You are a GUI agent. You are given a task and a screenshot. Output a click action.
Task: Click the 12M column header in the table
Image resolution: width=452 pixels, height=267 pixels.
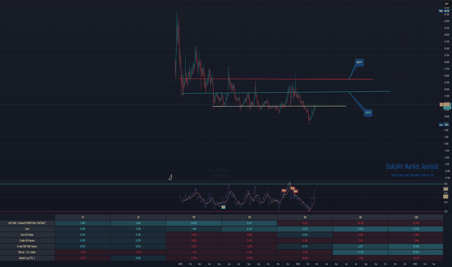coord(416,217)
